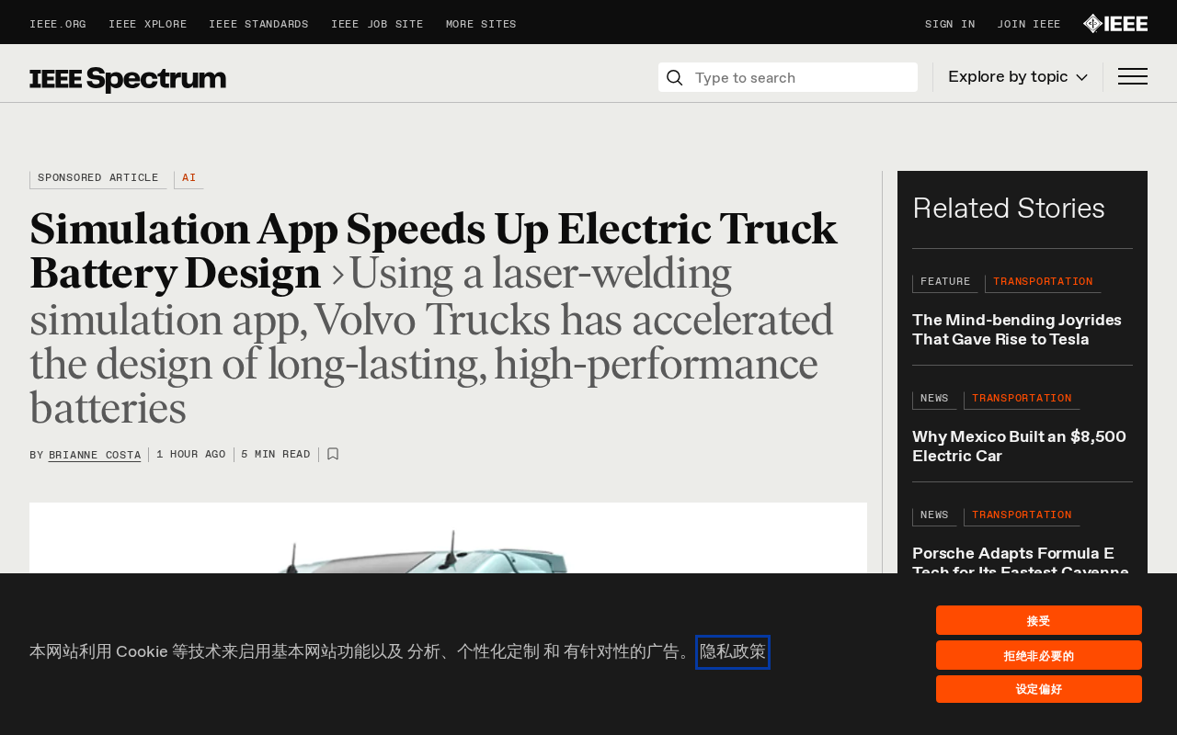
Task: Click TRANSPORTATION tag above Mexico story
Action: click(x=1022, y=400)
